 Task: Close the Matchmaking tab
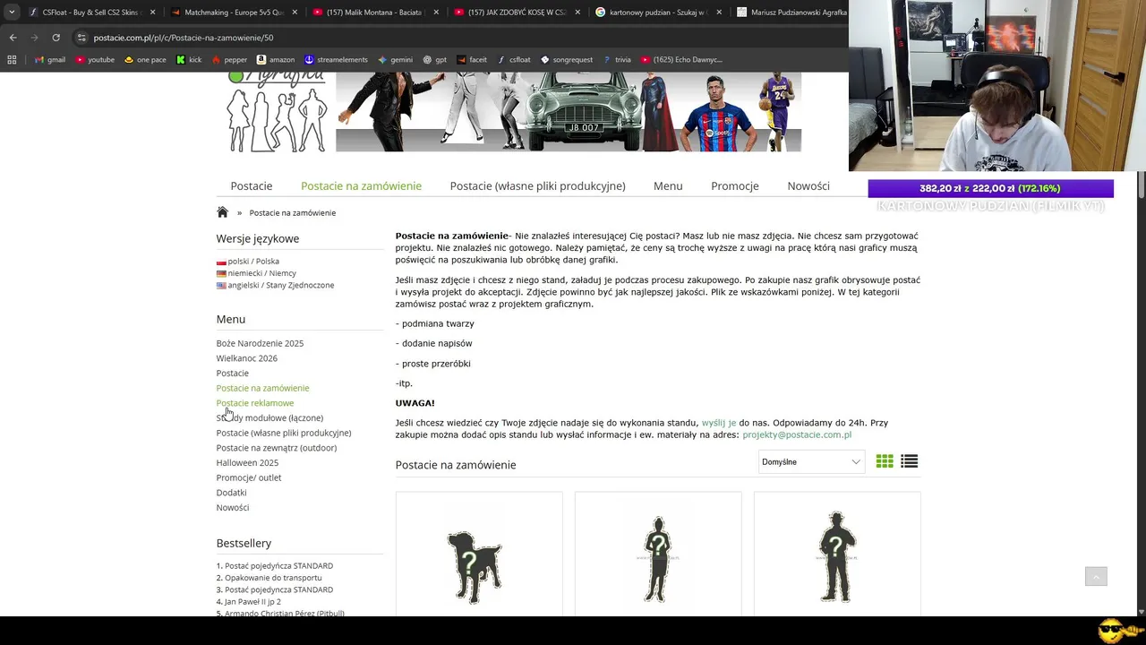pos(295,13)
